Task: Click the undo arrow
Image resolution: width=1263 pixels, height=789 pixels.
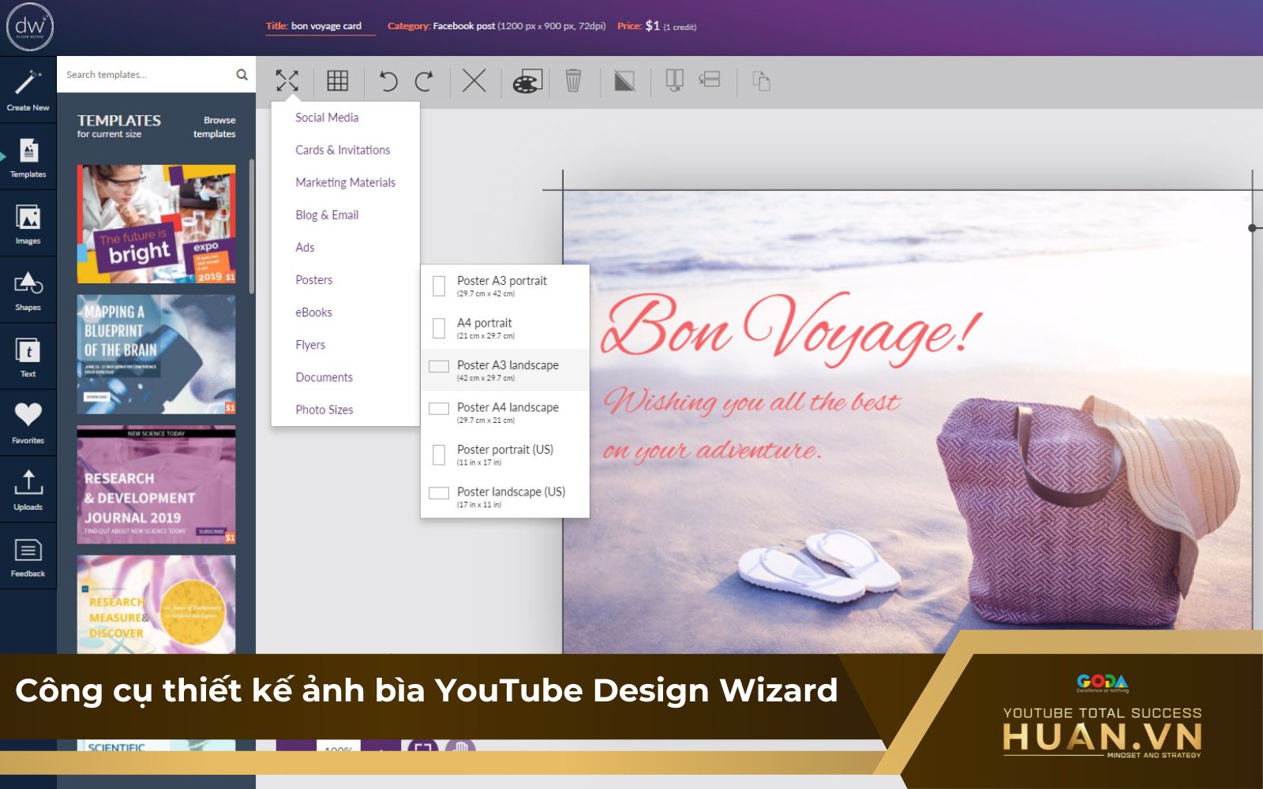Action: [388, 80]
